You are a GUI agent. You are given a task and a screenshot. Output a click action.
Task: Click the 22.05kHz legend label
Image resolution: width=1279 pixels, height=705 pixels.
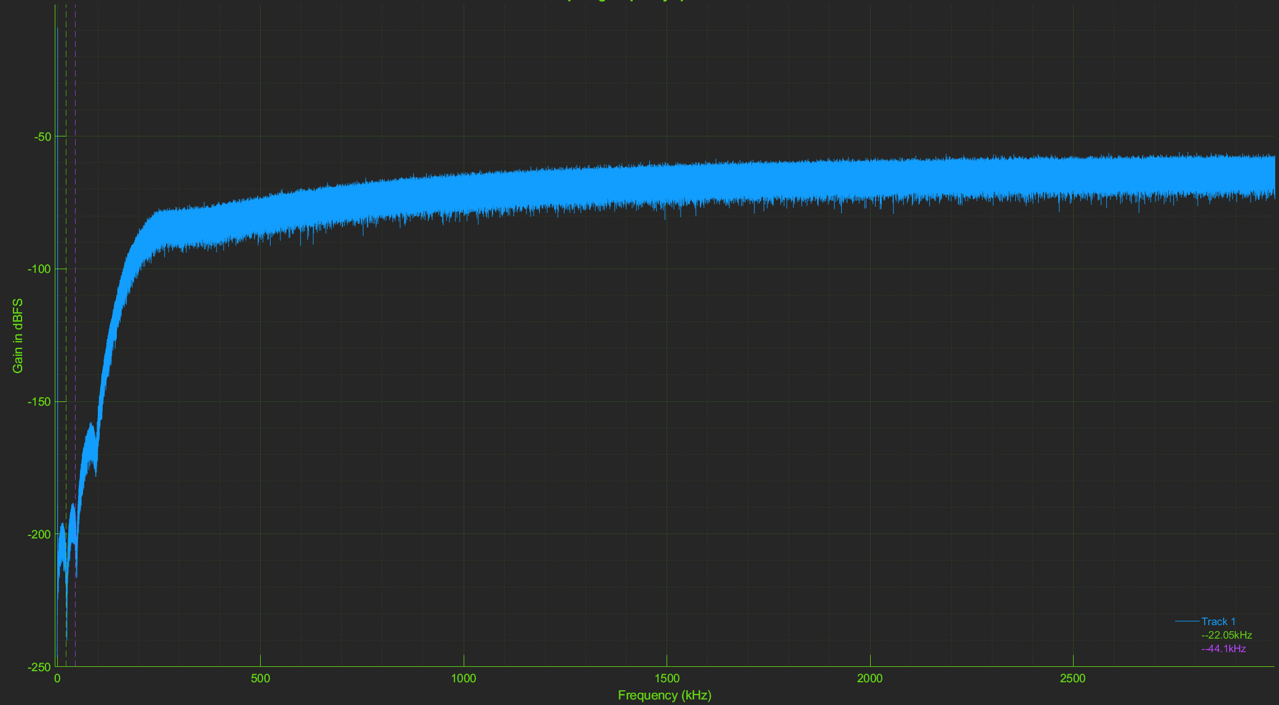coord(1226,635)
